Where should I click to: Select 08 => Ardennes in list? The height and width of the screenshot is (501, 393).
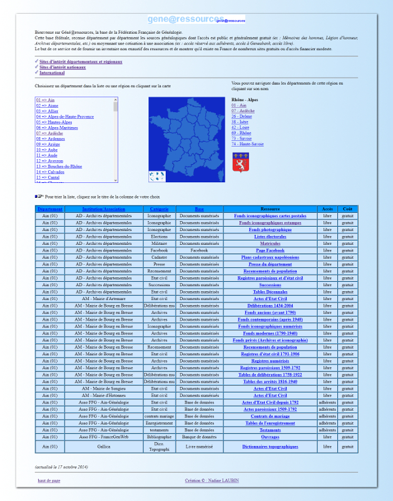(x=51, y=138)
